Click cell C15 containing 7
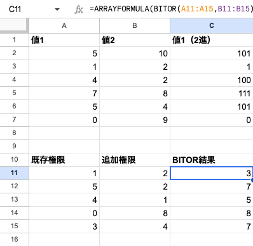The height and width of the screenshot is (246, 253). [212, 226]
